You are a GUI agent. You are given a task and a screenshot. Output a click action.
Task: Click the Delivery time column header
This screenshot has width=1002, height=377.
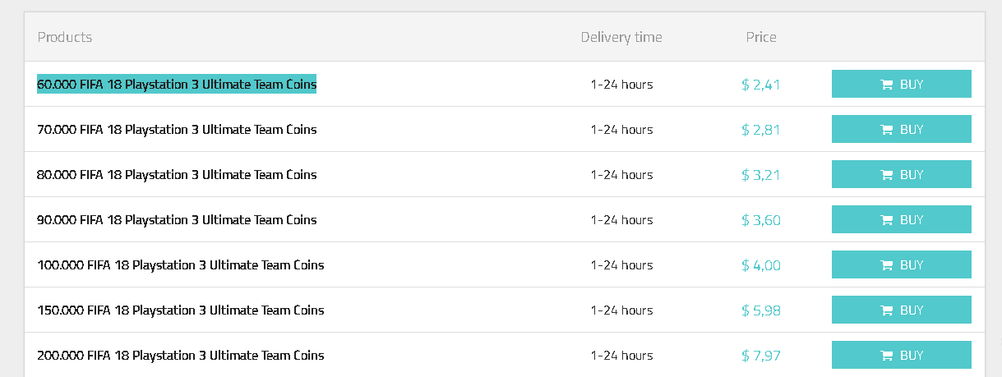[x=621, y=37]
